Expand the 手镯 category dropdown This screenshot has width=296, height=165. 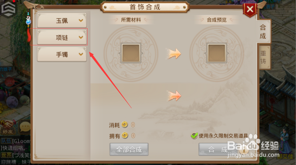pyautogui.click(x=62, y=54)
